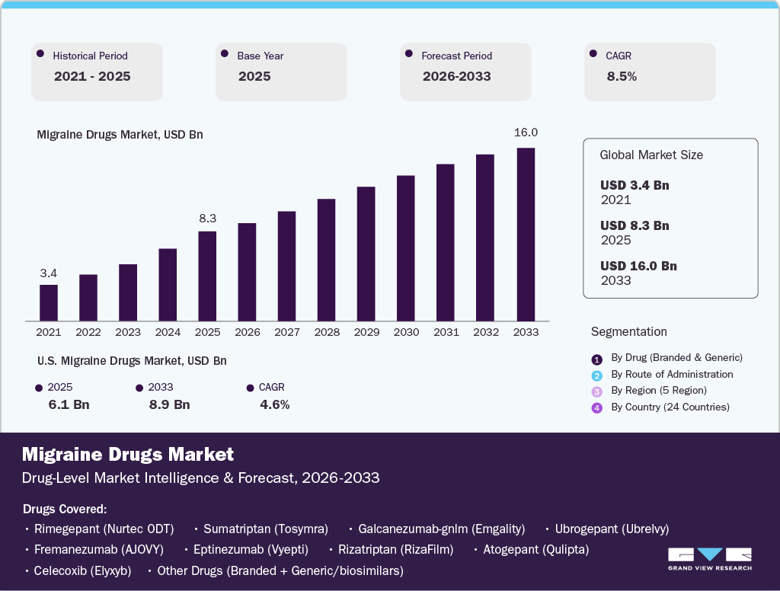Viewport: 780px width, 591px height.
Task: Click 'Rizatriptan (RizaFilm)' in the drugs list
Action: tap(396, 550)
